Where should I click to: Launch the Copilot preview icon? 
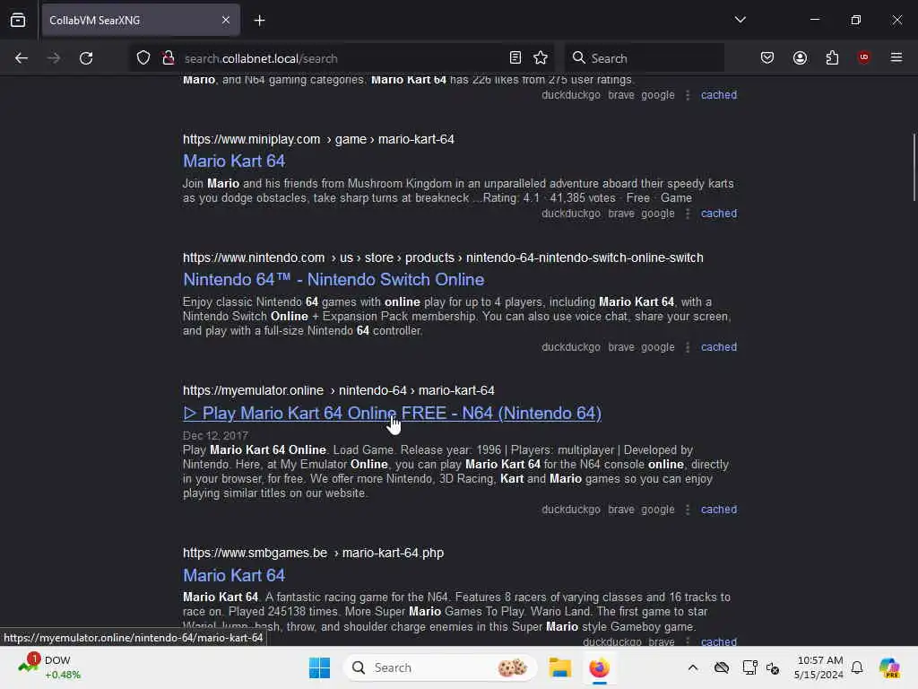(889, 667)
